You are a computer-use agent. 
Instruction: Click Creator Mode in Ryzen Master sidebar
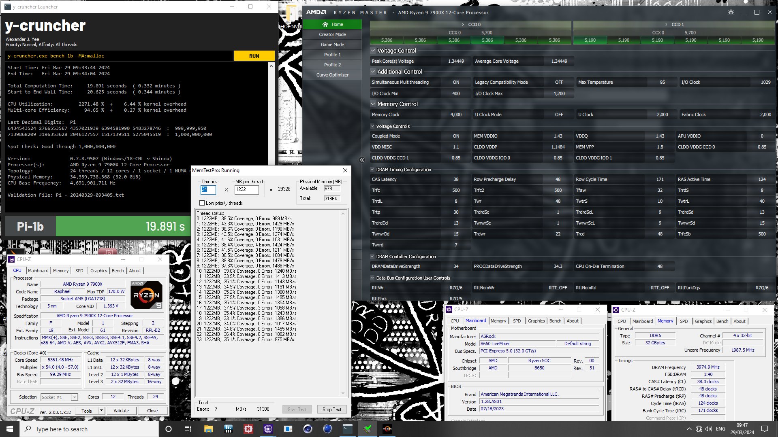332,34
